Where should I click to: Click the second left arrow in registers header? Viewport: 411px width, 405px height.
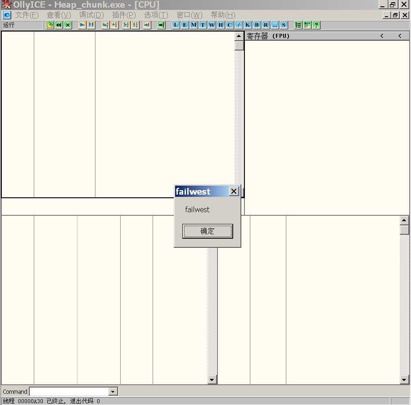(x=400, y=36)
